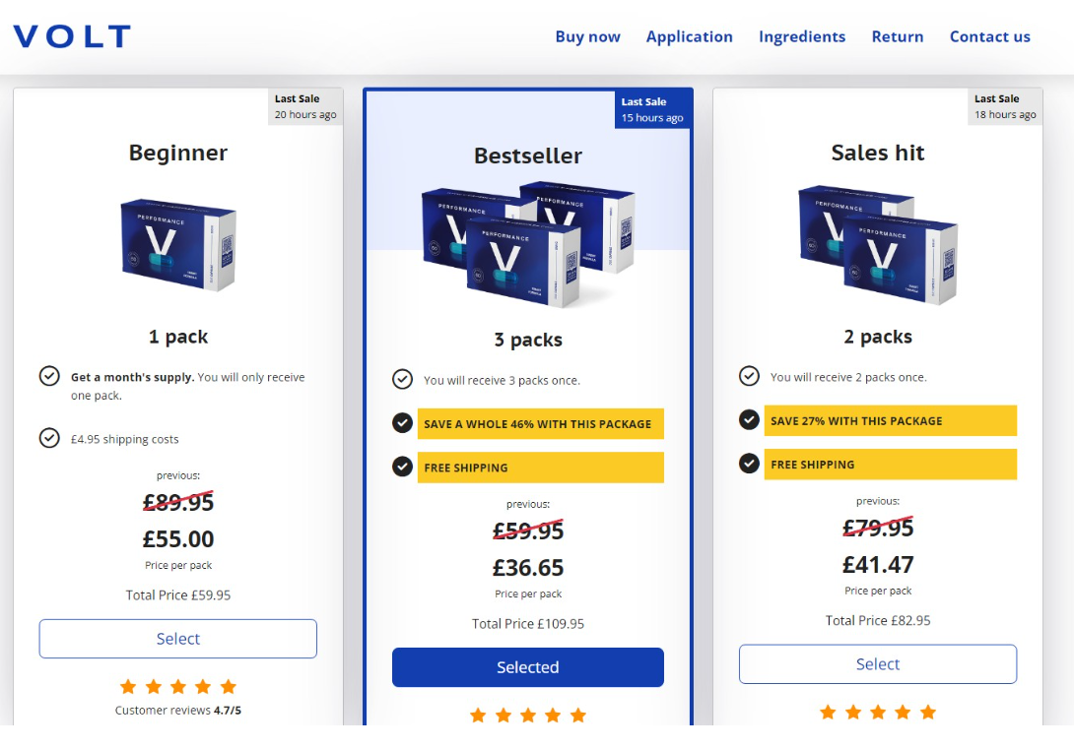Click the checkmark beside Bestseller's FREE SHIPPING banner
Image resolution: width=1074 pixels, height=749 pixels.
402,467
